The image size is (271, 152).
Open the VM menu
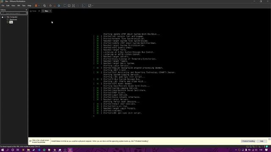(x=19, y=5)
